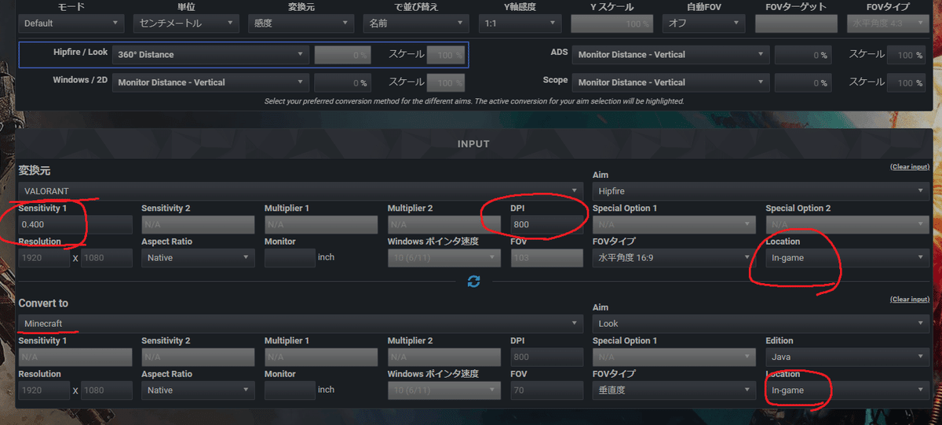
Task: Click the FOV field showing 103
Action: 547,257
